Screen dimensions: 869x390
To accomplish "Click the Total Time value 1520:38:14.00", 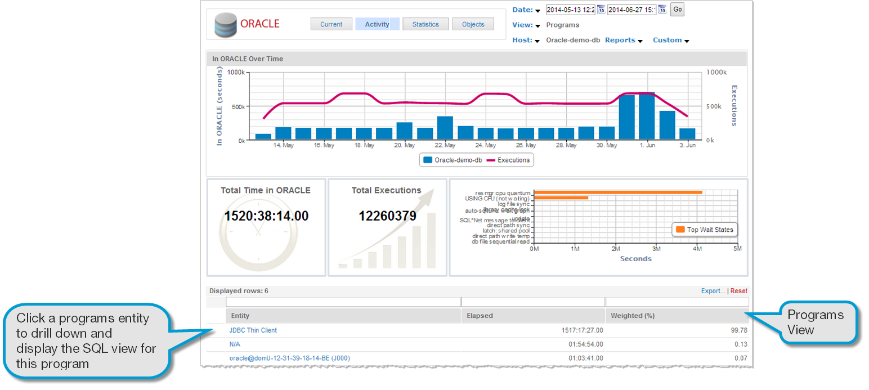I will (x=266, y=216).
